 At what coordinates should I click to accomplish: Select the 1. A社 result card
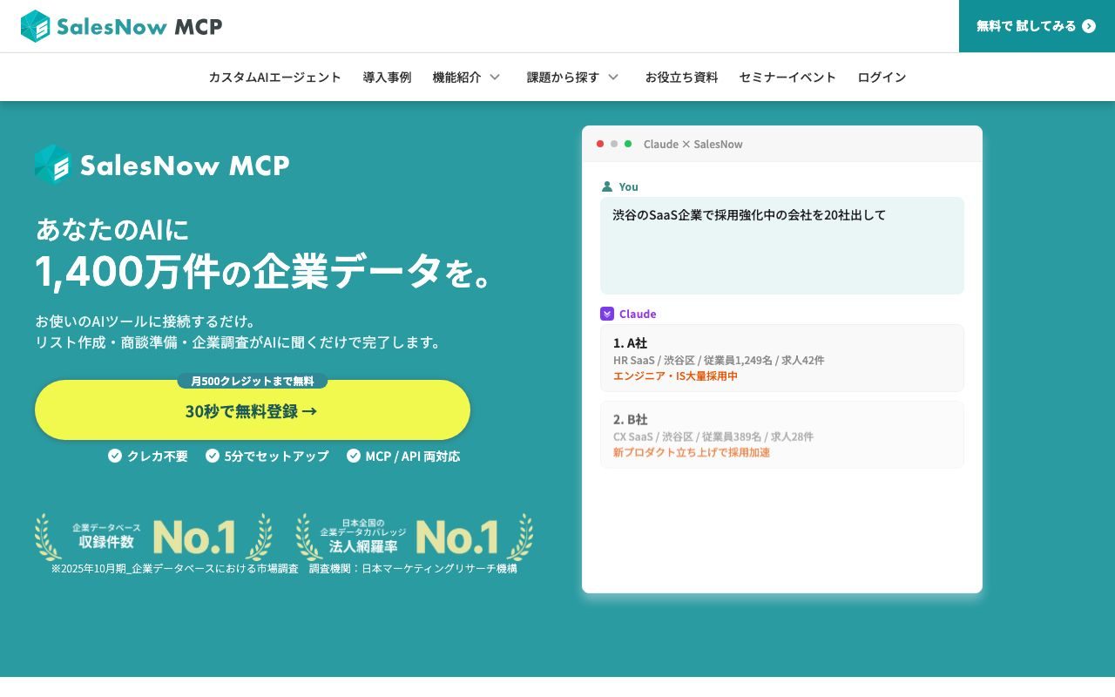coord(782,358)
